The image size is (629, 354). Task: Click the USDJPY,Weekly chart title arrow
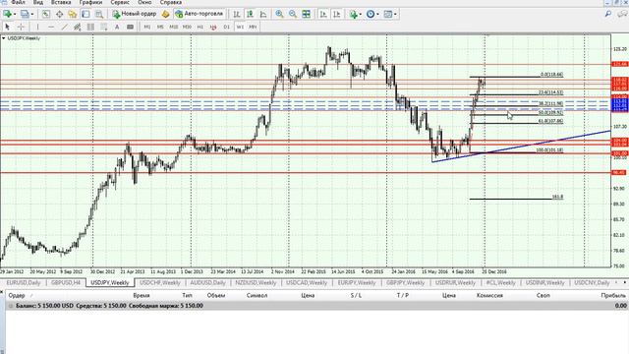4,38
